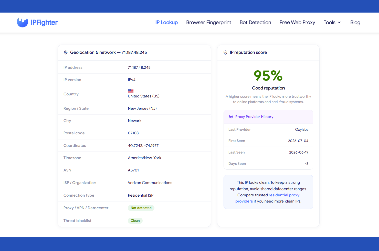Open the Blog link

coord(355,22)
